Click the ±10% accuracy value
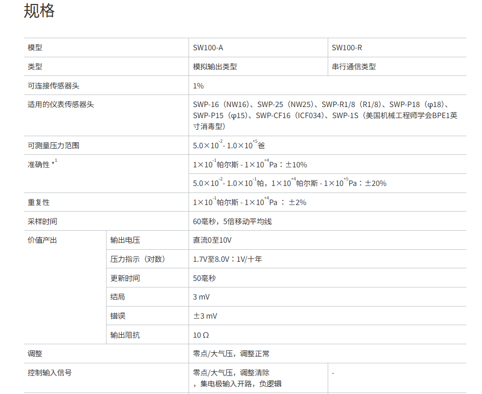This screenshot has width=482, height=394. tap(296, 164)
